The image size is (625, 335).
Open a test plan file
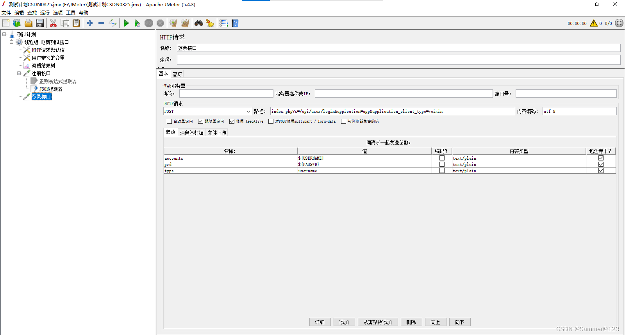pos(29,23)
